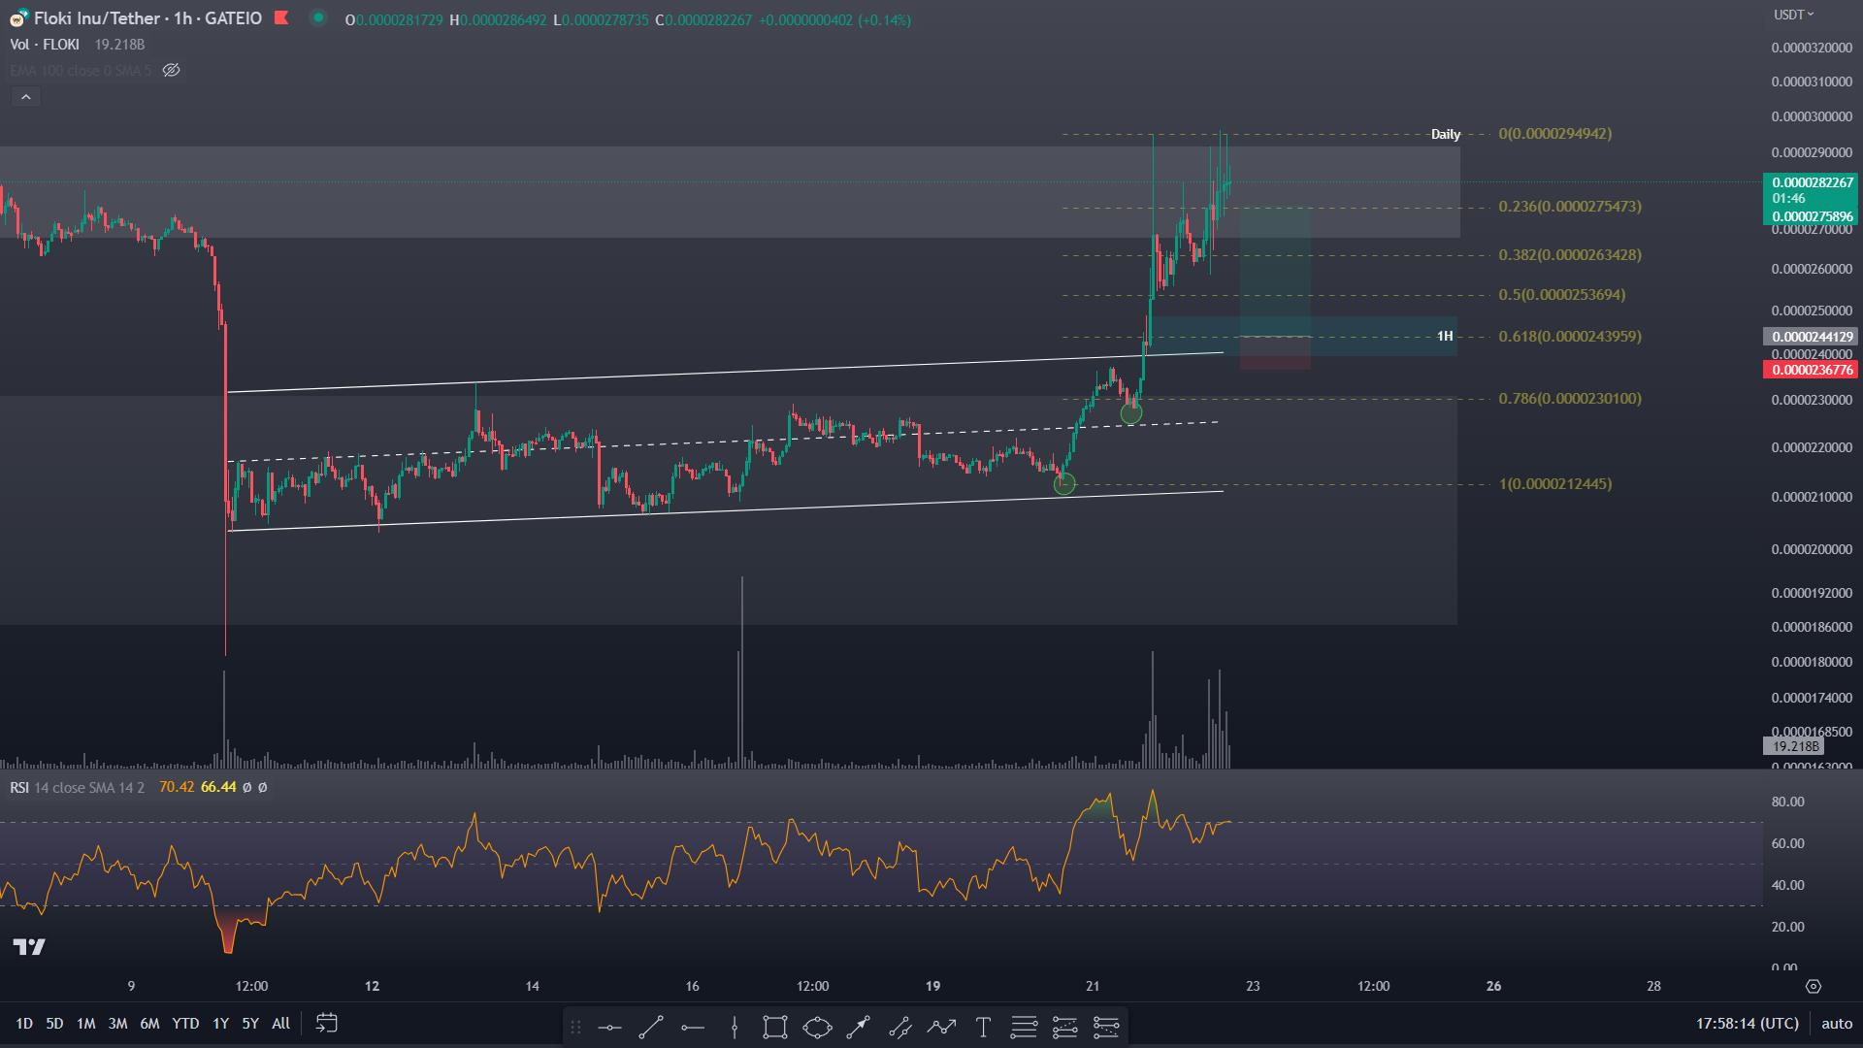Select the text annotation tool
This screenshot has height=1048, width=1863.
pyautogui.click(x=983, y=1027)
